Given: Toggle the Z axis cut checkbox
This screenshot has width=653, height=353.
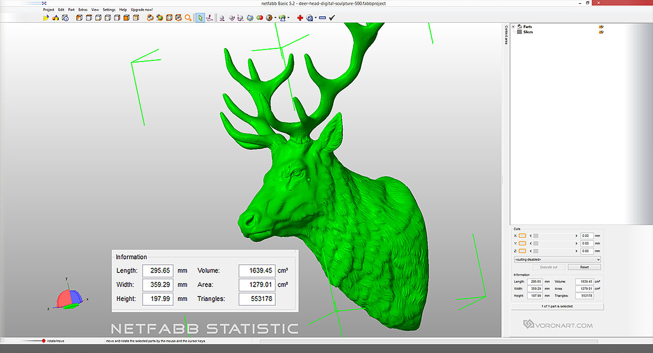Looking at the screenshot, I should tap(522, 251).
